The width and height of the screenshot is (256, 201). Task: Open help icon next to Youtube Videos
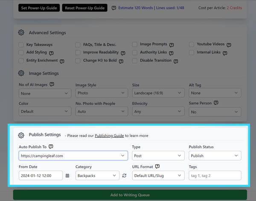[229, 45]
